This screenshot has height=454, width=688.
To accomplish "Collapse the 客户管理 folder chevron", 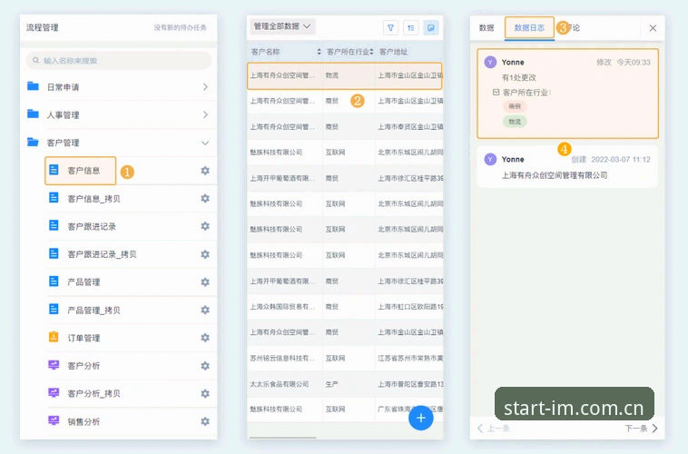I will pos(205,143).
